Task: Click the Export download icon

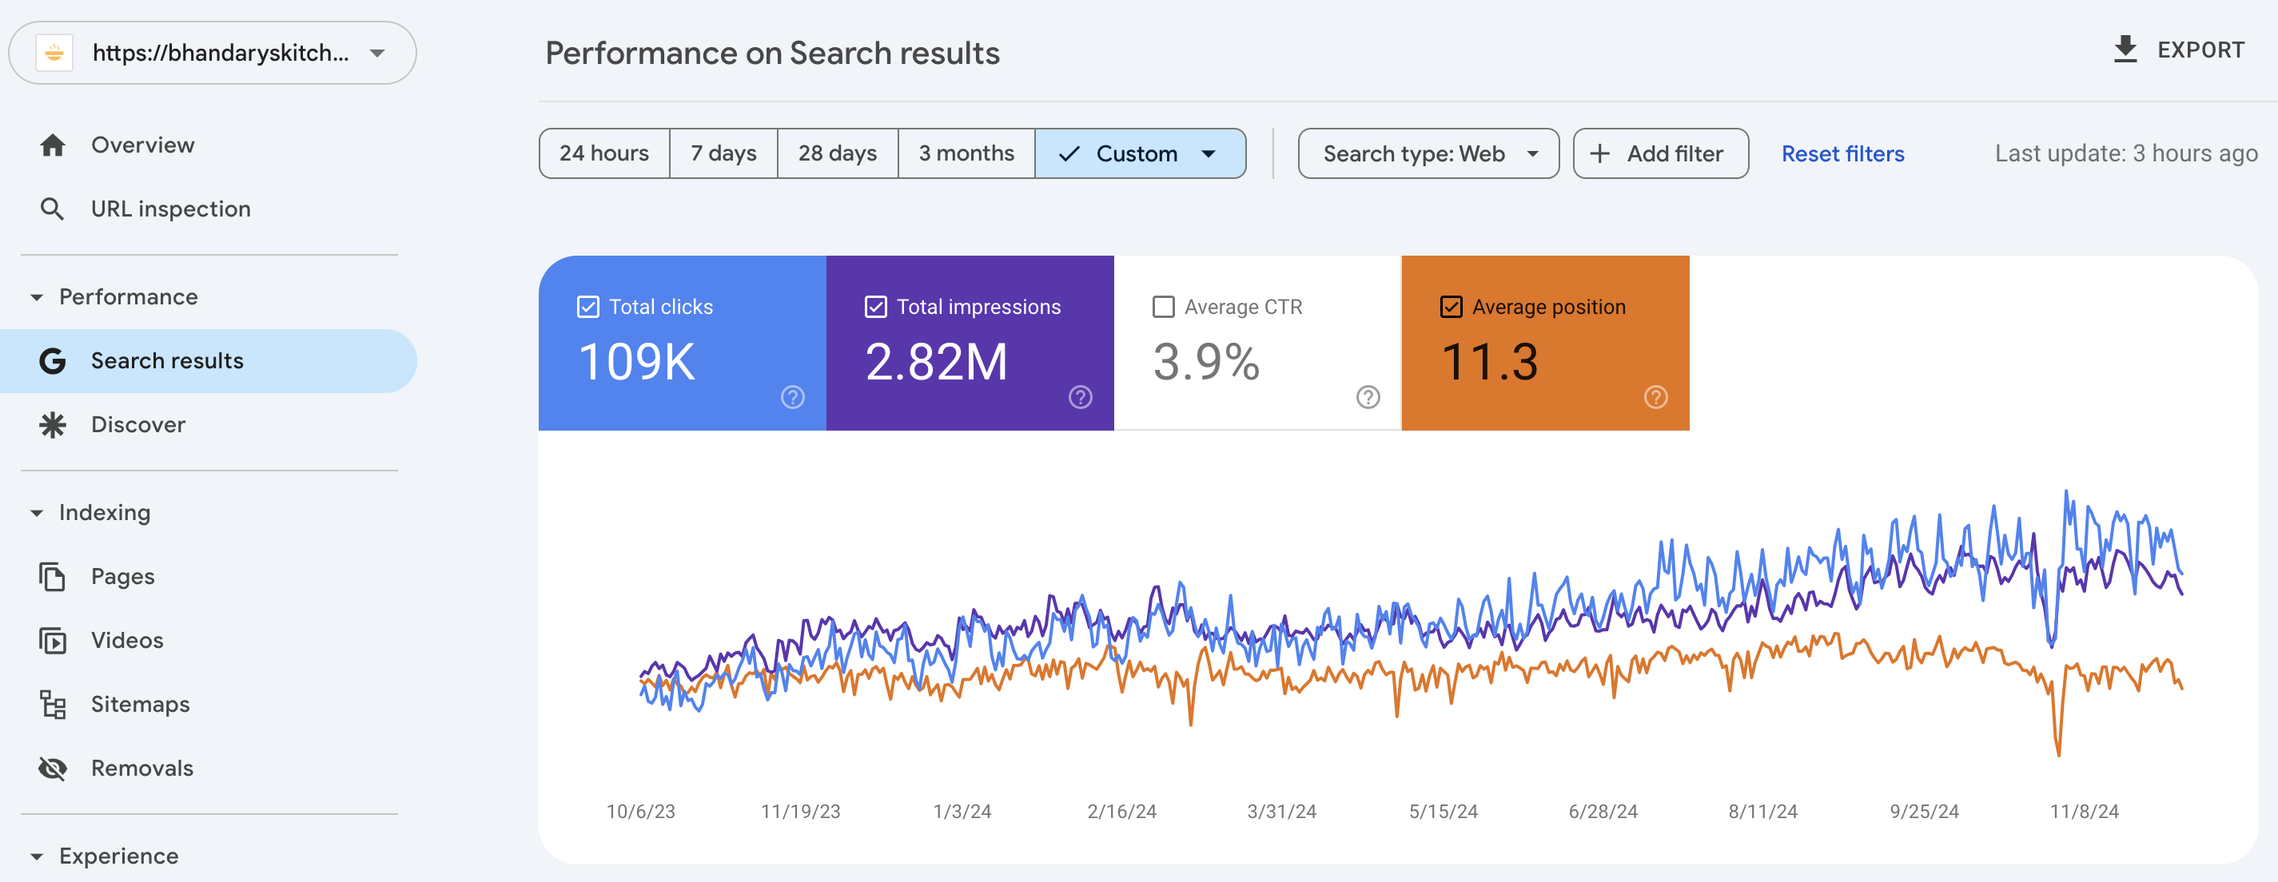Action: pos(2125,50)
